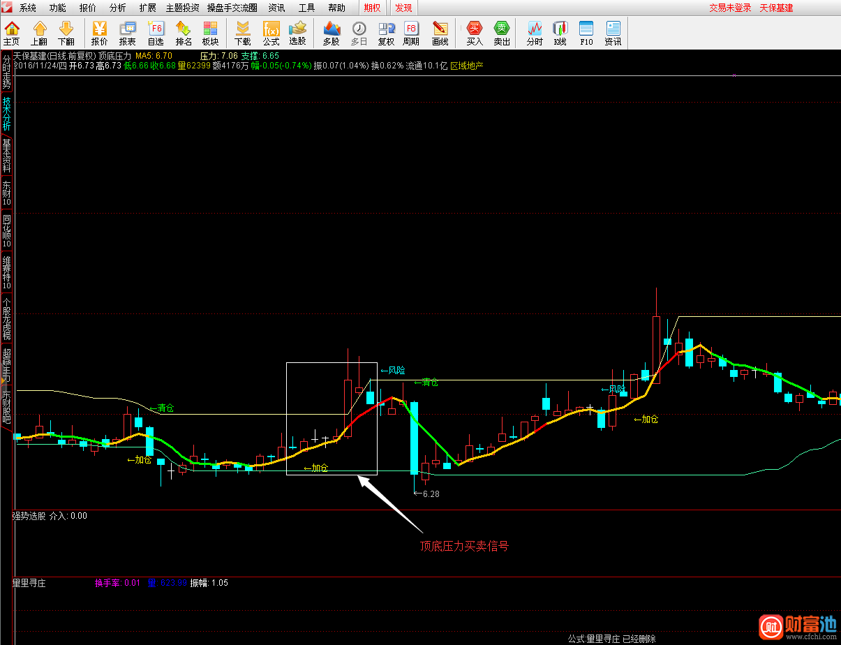Switch to the 期权 options tab
Viewport: 841px width, 645px height.
372,8
